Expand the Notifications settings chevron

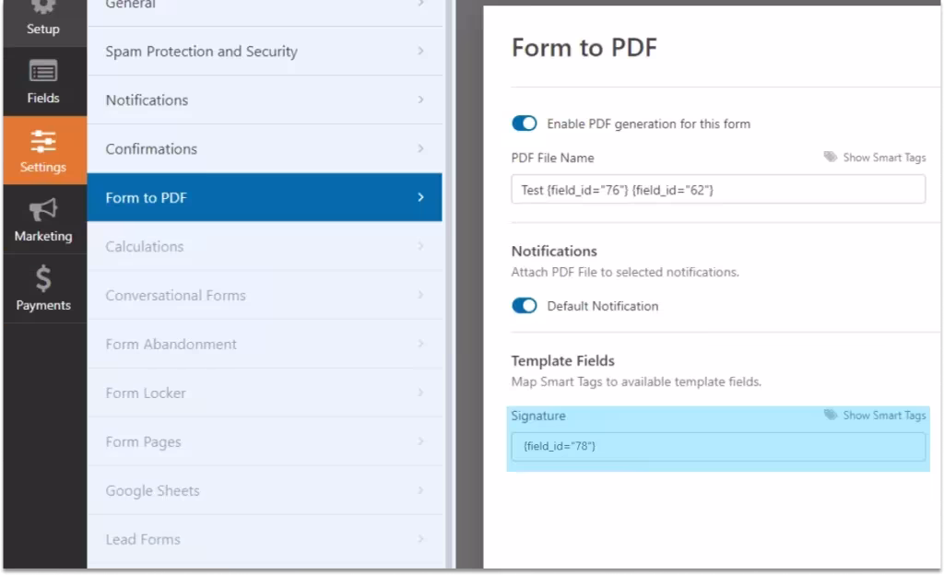tap(420, 100)
